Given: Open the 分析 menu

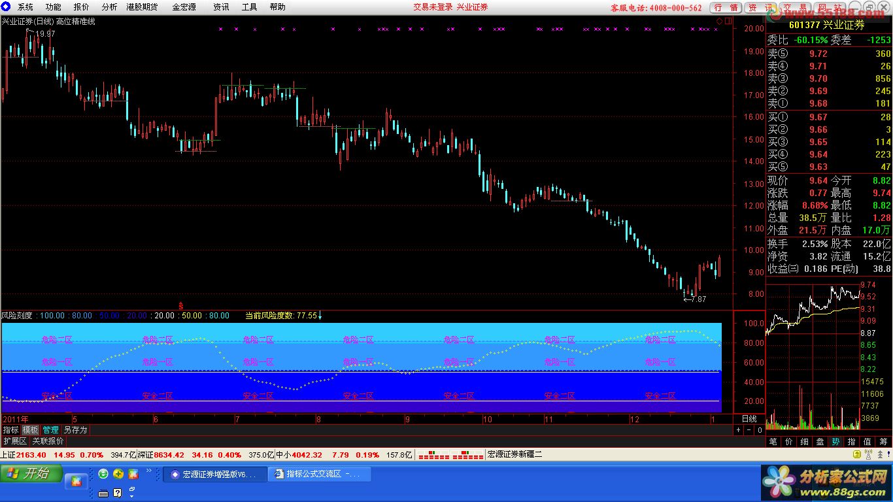Looking at the screenshot, I should [x=110, y=7].
